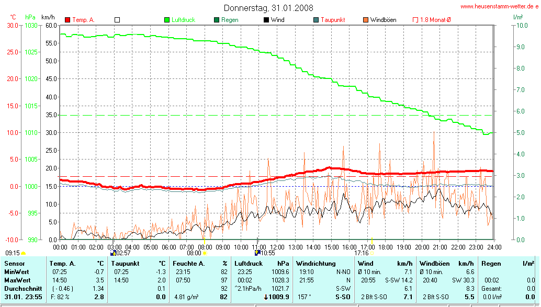Image resolution: width=541 pixels, height=307 pixels.
Task: Click the Donnerstag, 31.01.2008 chart title
Action: (268, 8)
